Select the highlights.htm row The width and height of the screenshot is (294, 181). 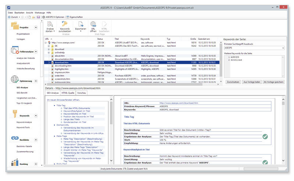coord(132,69)
